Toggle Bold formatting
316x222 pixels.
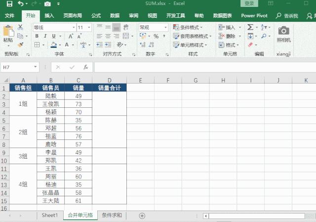(x=37, y=36)
